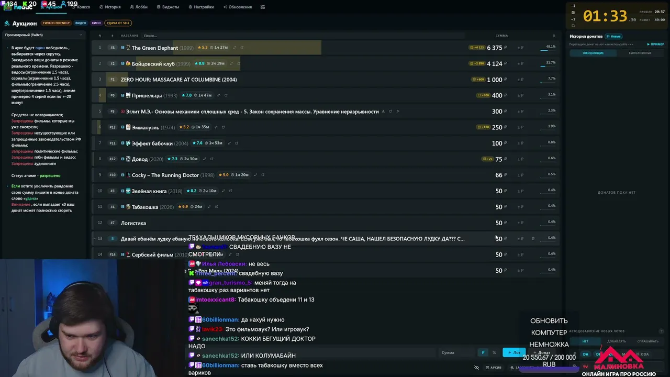The width and height of the screenshot is (670, 377).
Task: Click the 6 375 sum of The Green Elephant
Action: 495,48
